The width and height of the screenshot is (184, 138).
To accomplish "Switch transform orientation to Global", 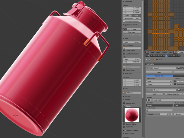I will 127,16.
